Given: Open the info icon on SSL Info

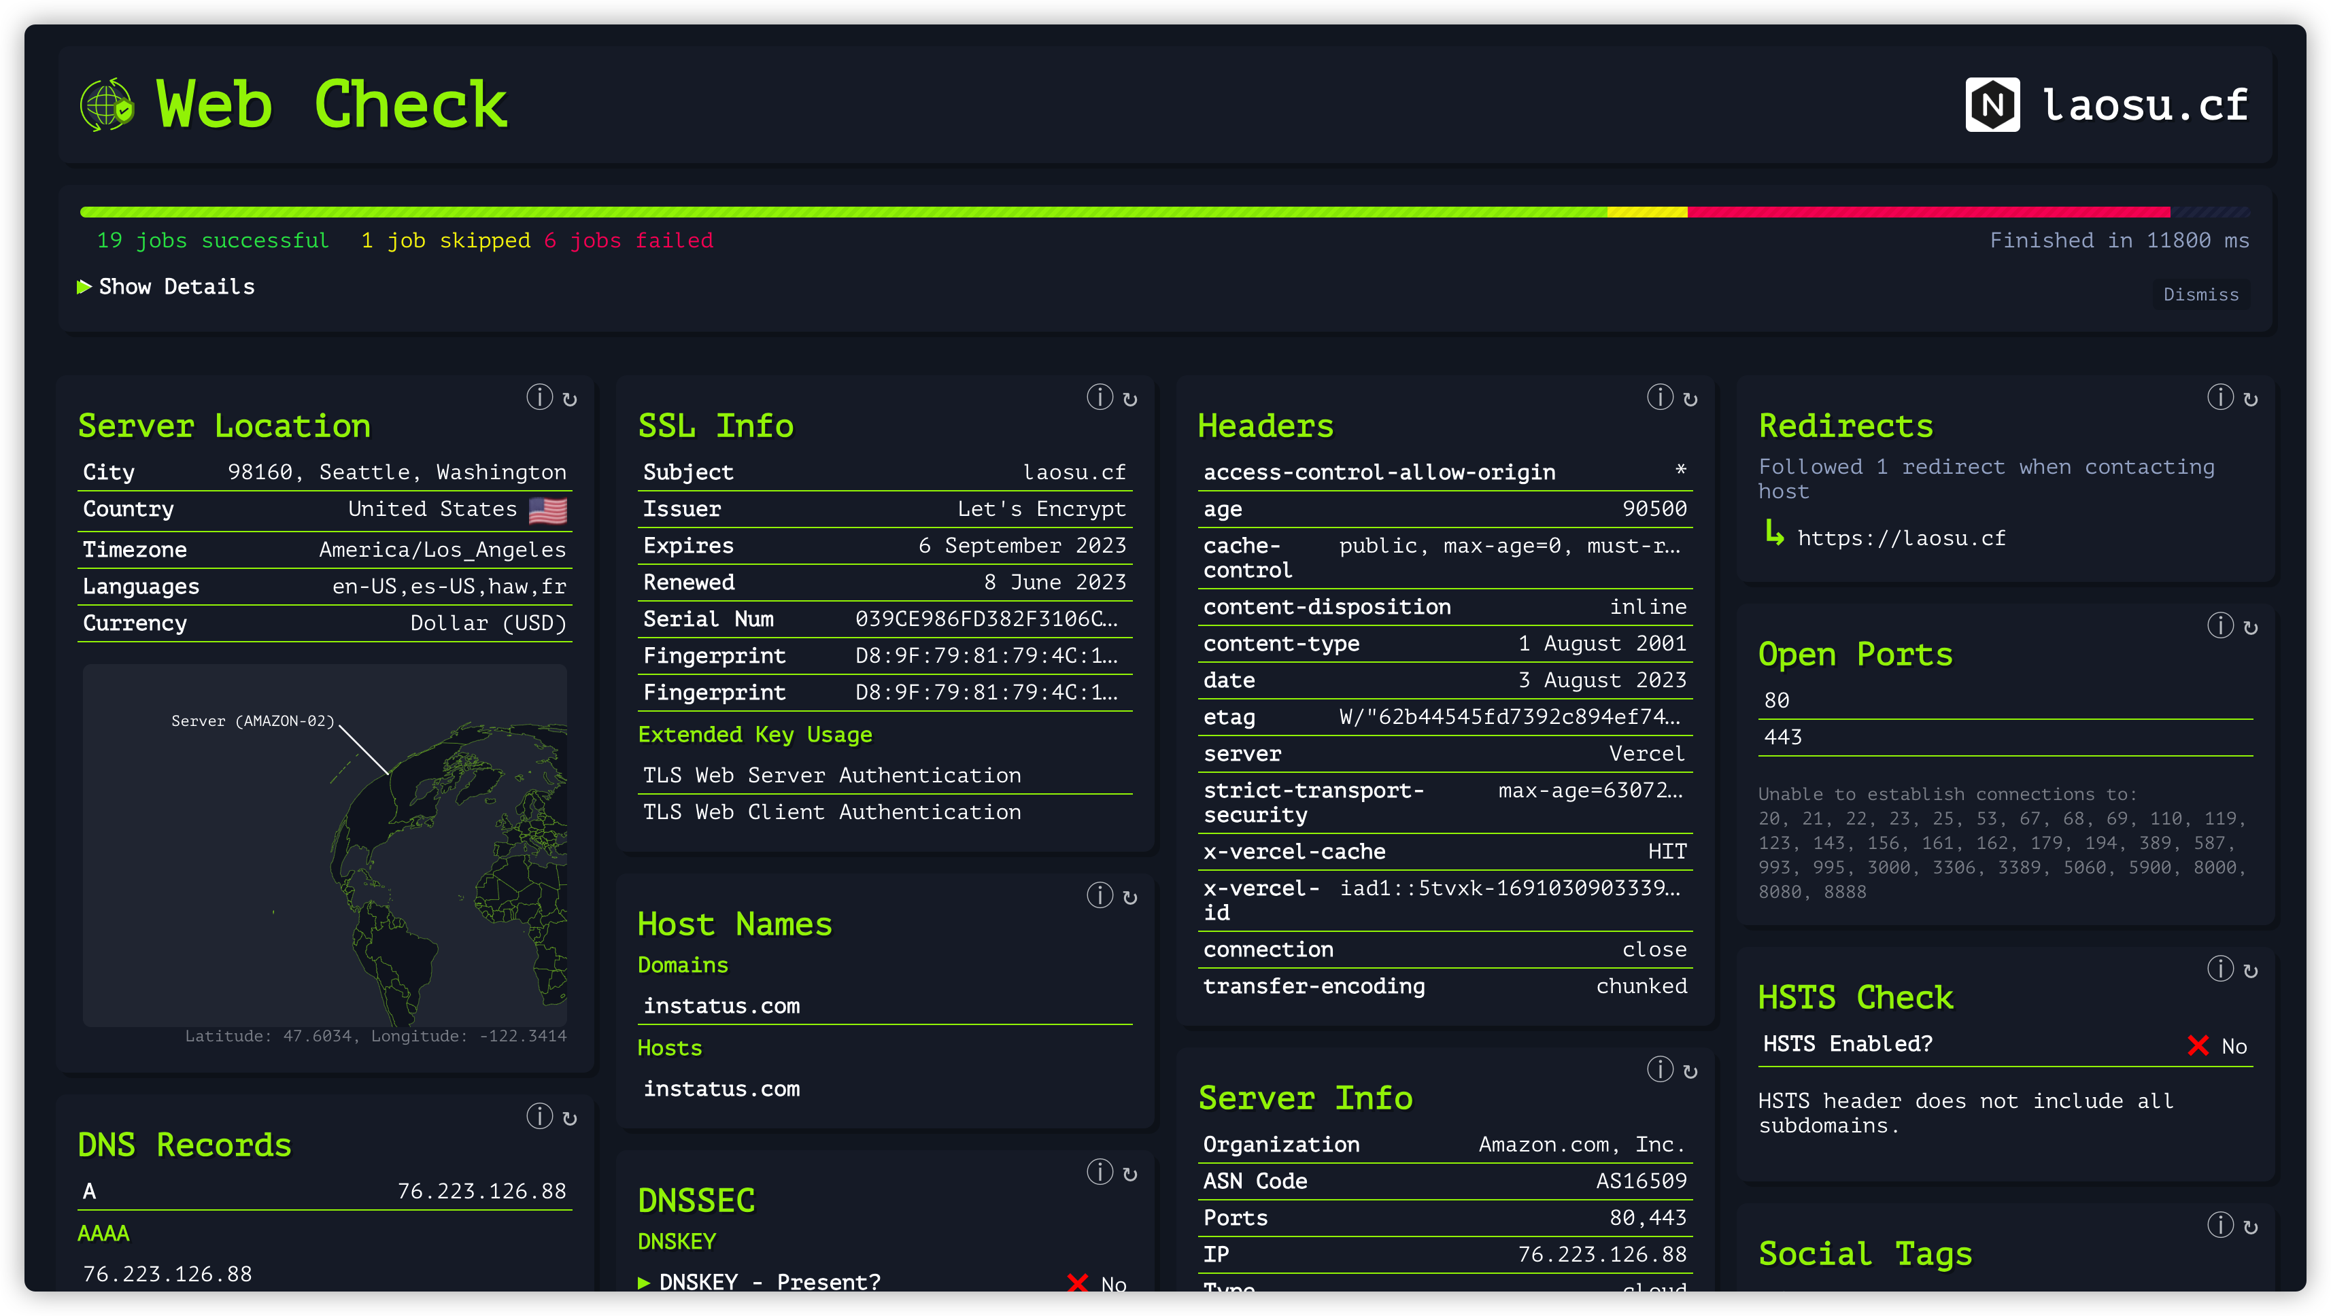Looking at the screenshot, I should click(1100, 397).
